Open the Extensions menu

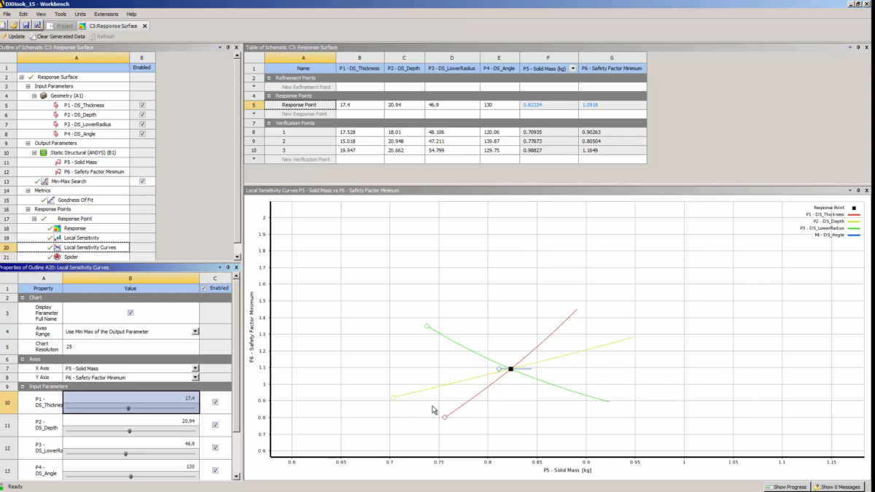106,14
